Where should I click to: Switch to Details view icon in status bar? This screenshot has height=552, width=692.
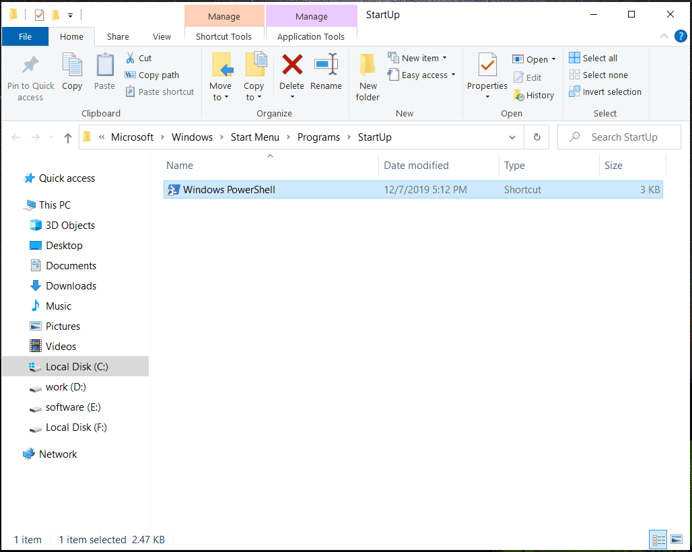(x=658, y=540)
